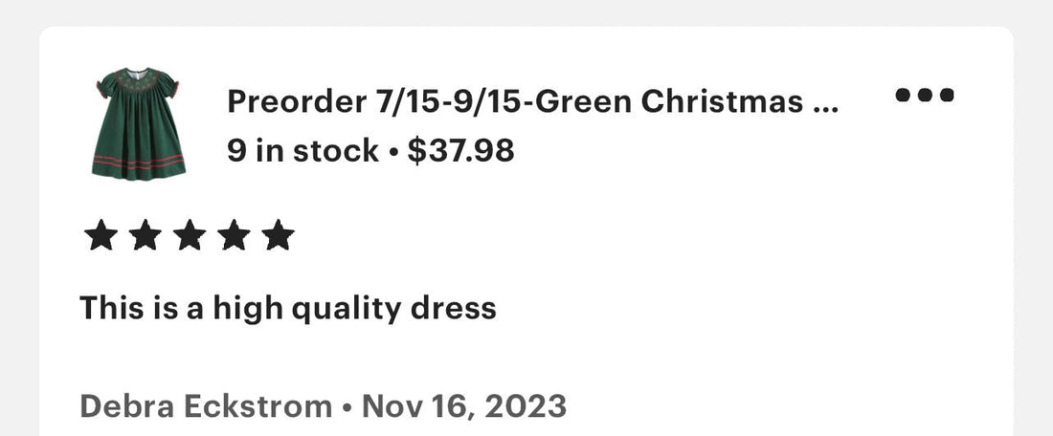Open reviewer Debra Eckstrom's profile
This screenshot has height=436, width=1053.
click(206, 406)
